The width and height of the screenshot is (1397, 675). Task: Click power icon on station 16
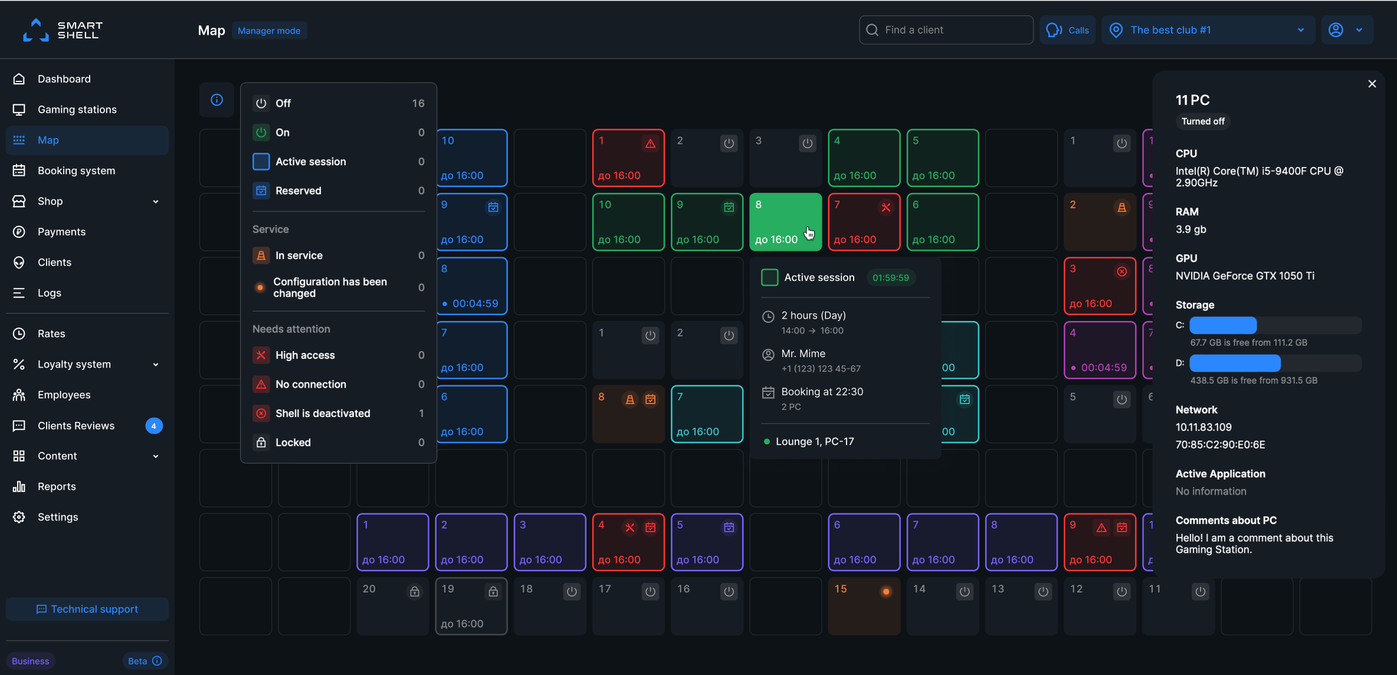tap(729, 591)
